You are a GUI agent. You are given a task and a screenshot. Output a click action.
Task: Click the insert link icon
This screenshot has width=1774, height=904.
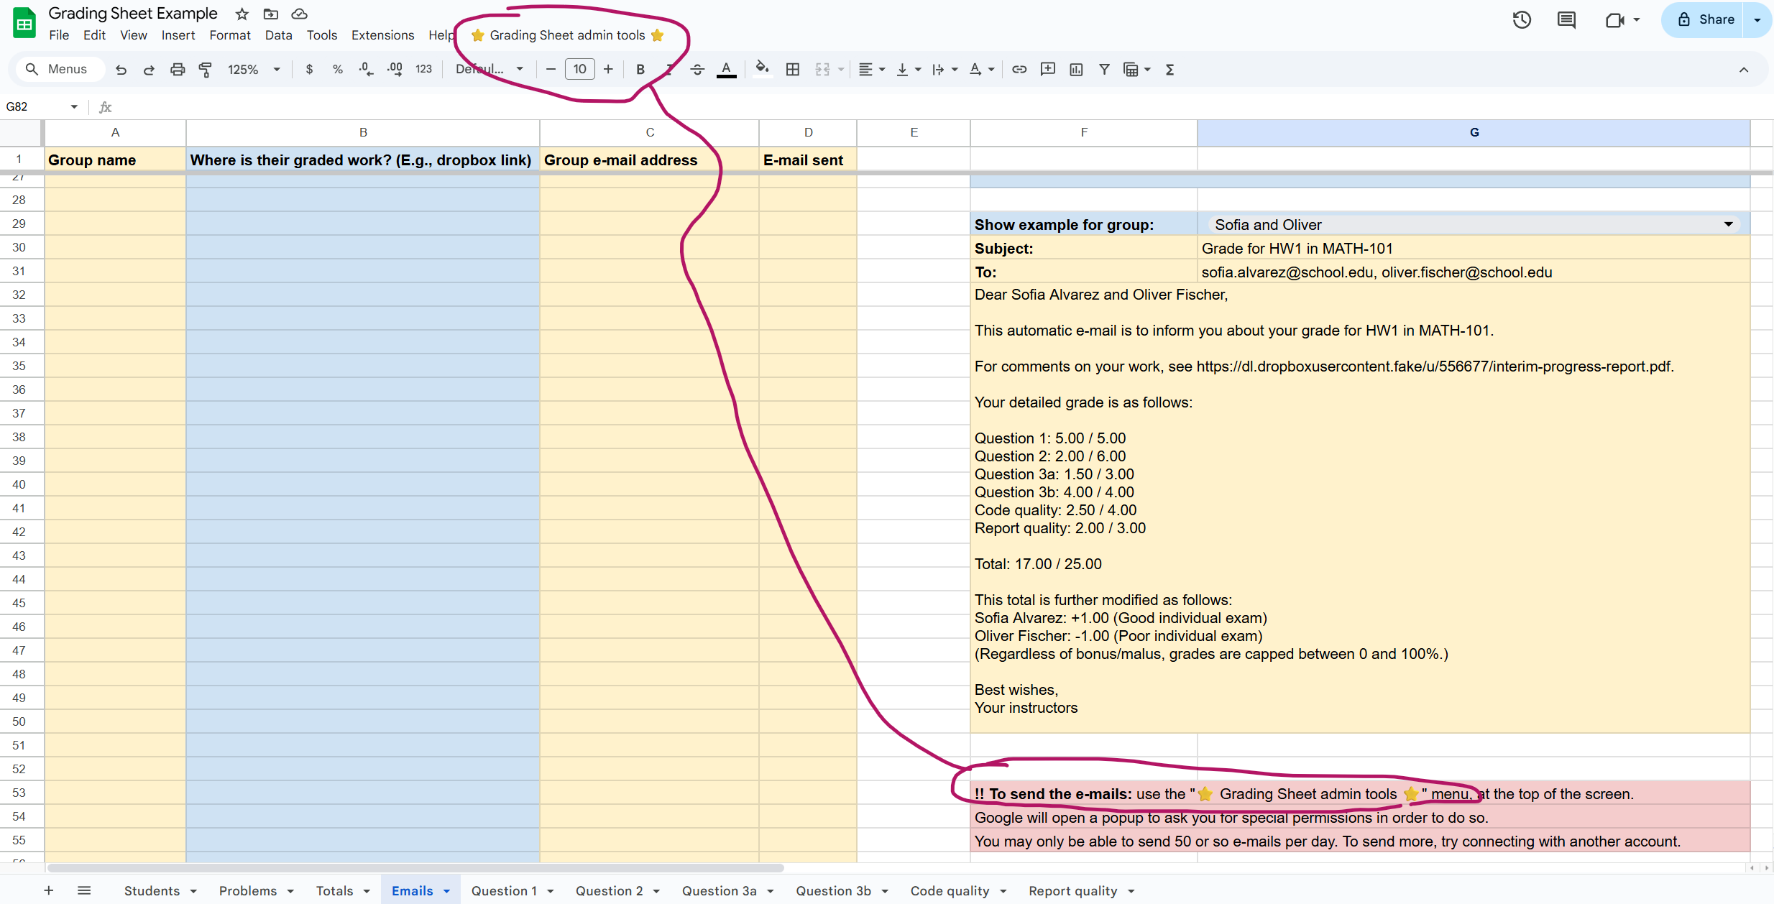click(1019, 70)
